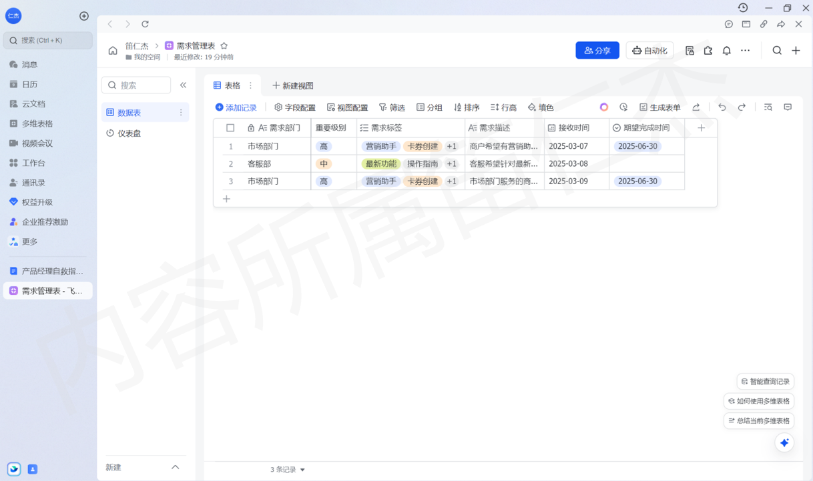813x481 pixels.
Task: Open the 3 条记录 dropdown
Action: point(288,470)
